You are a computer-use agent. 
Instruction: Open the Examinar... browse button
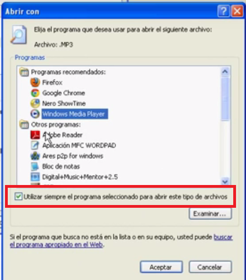click(210, 214)
